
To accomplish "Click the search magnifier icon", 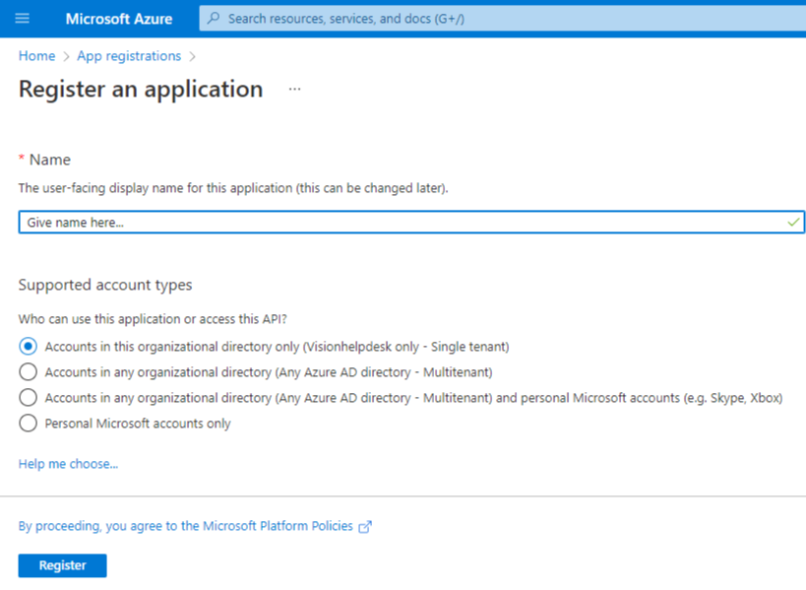I will coord(214,19).
